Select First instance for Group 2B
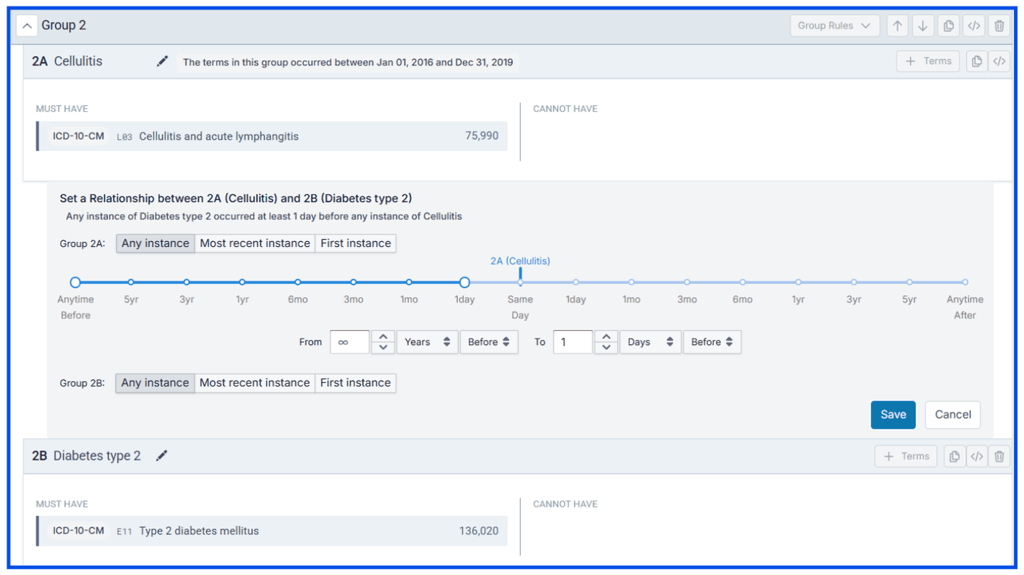The image size is (1024, 575). point(355,383)
